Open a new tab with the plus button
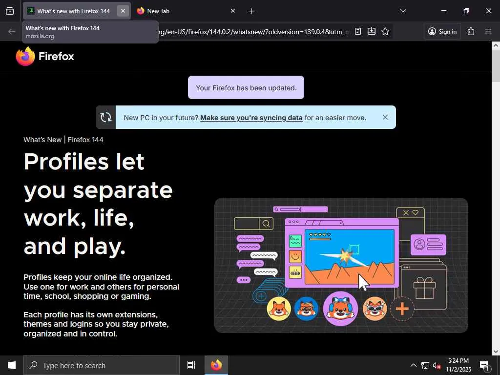The image size is (500, 375). click(x=251, y=11)
